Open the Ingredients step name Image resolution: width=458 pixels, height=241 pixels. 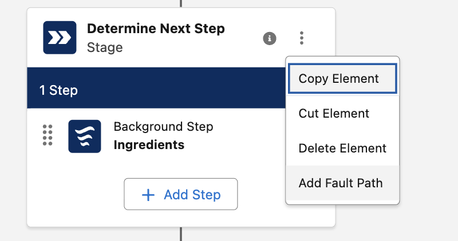pos(149,145)
